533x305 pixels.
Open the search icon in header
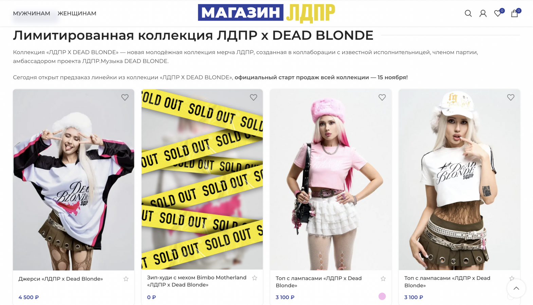click(x=468, y=14)
